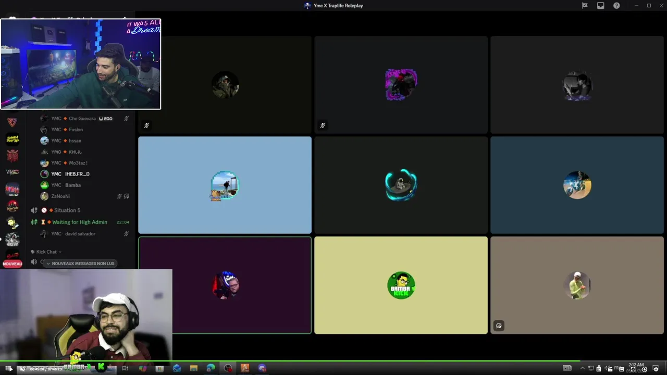Screen dimensions: 667x375
Task: Focus the tile with pink glitch avatar
Action: click(x=401, y=85)
